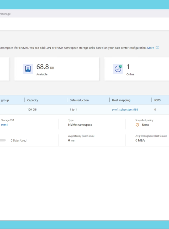Click the snapshot policy shield icon
Screen dimensions: 169x229
click(137, 125)
